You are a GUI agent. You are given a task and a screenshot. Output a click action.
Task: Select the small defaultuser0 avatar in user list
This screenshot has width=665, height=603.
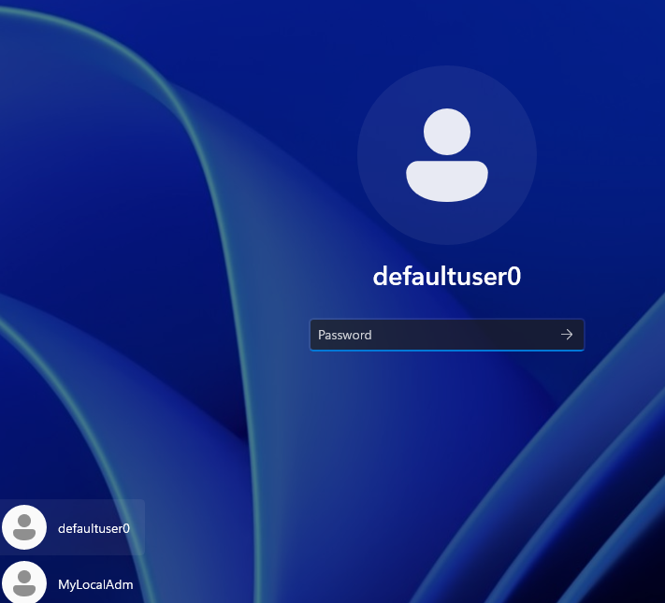pyautogui.click(x=24, y=527)
